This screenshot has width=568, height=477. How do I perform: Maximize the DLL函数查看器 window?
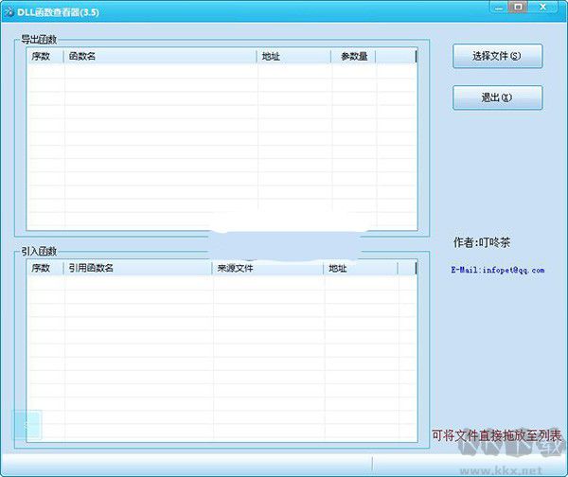[518, 8]
